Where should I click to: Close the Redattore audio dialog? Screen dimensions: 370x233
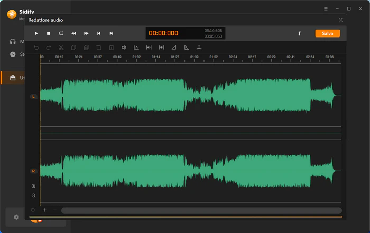(340, 20)
